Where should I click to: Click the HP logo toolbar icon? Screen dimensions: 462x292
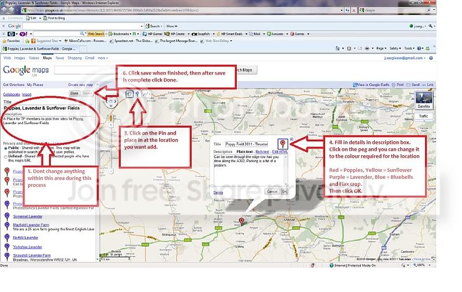coord(11,34)
